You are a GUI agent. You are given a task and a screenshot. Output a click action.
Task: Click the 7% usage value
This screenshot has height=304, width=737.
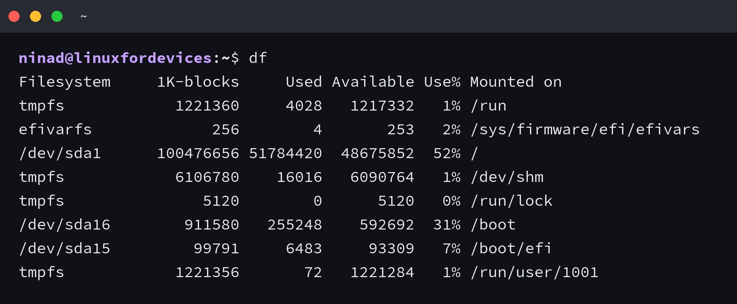451,248
